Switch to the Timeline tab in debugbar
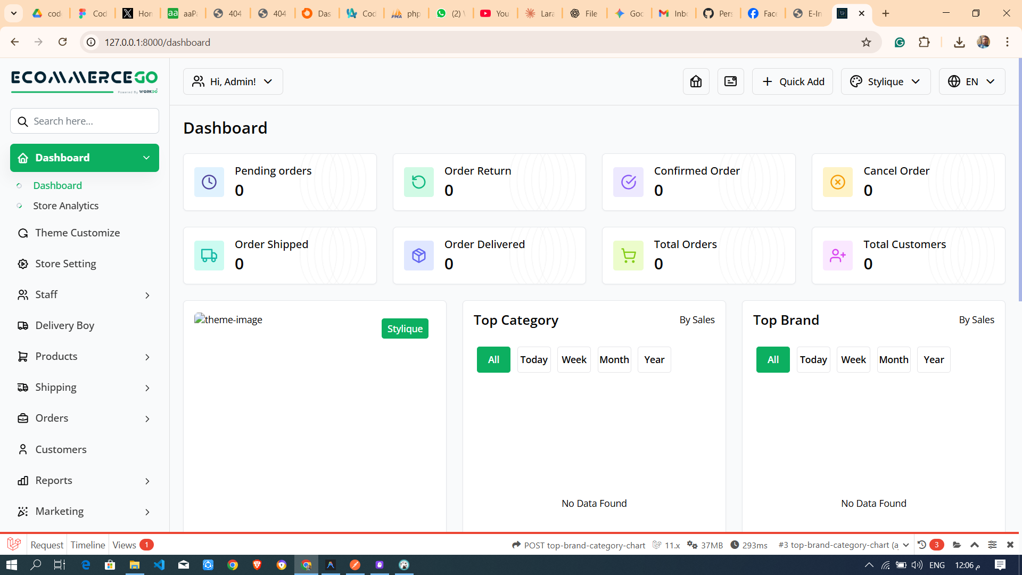 click(87, 545)
